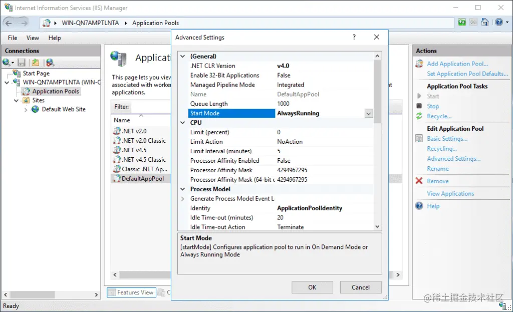513x312 pixels.
Task: Click the Recycle green arrows icon
Action: 419,116
